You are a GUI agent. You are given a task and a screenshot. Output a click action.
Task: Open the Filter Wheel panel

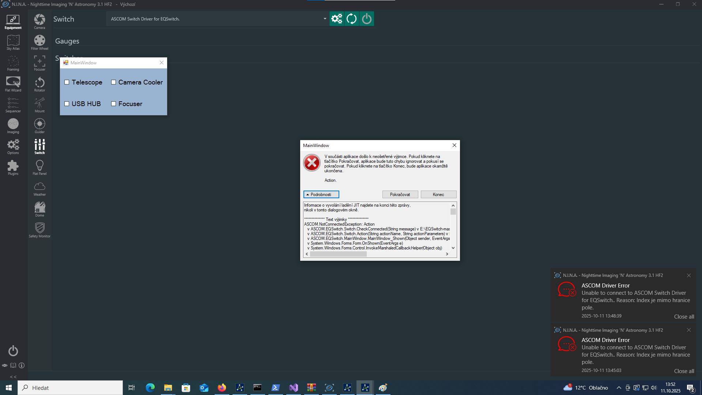point(39,42)
